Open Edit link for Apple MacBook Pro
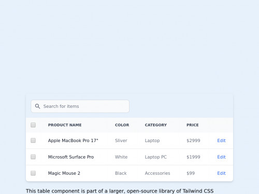Screen dimensions: 259x194 tap(221, 141)
